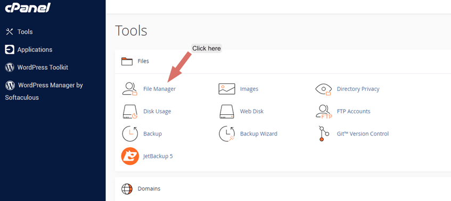The height and width of the screenshot is (201, 451).
Task: Click the Disk Usage drive icon
Action: [130, 112]
